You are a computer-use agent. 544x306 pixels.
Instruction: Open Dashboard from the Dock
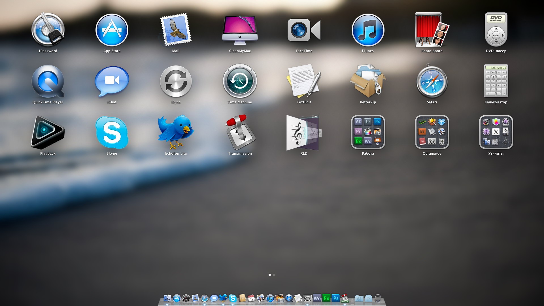[186, 298]
